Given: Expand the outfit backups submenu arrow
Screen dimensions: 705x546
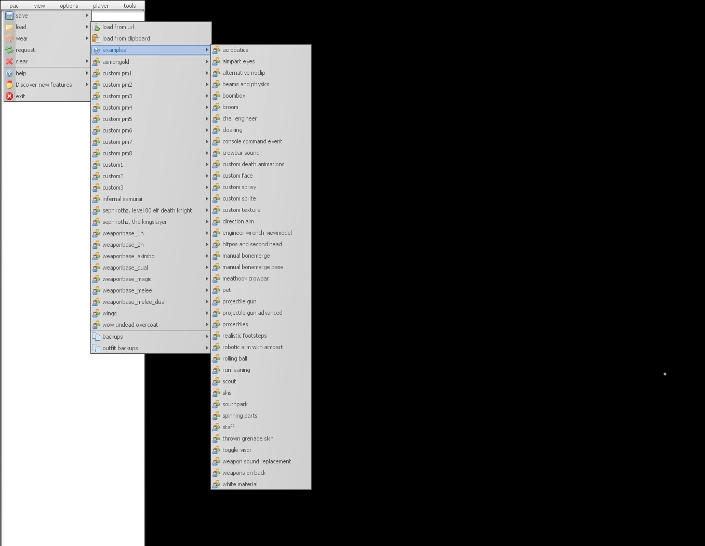Looking at the screenshot, I should point(207,348).
